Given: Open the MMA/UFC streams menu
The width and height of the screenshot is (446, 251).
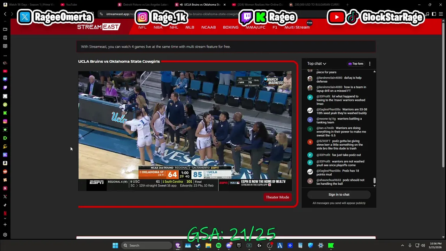Looking at the screenshot, I should 255,27.
